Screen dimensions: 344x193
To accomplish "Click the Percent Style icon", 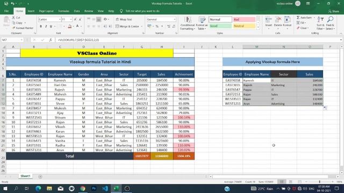I will coord(157,26).
